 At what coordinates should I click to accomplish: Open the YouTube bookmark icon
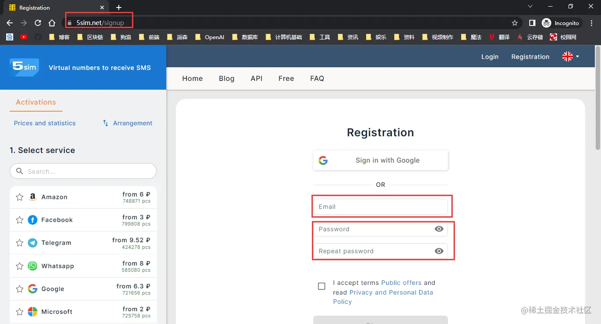(x=24, y=37)
